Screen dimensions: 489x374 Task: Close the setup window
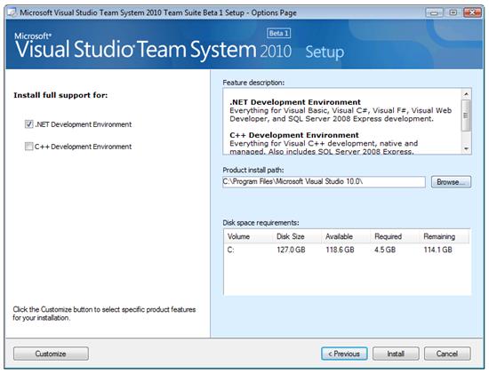[472, 12]
